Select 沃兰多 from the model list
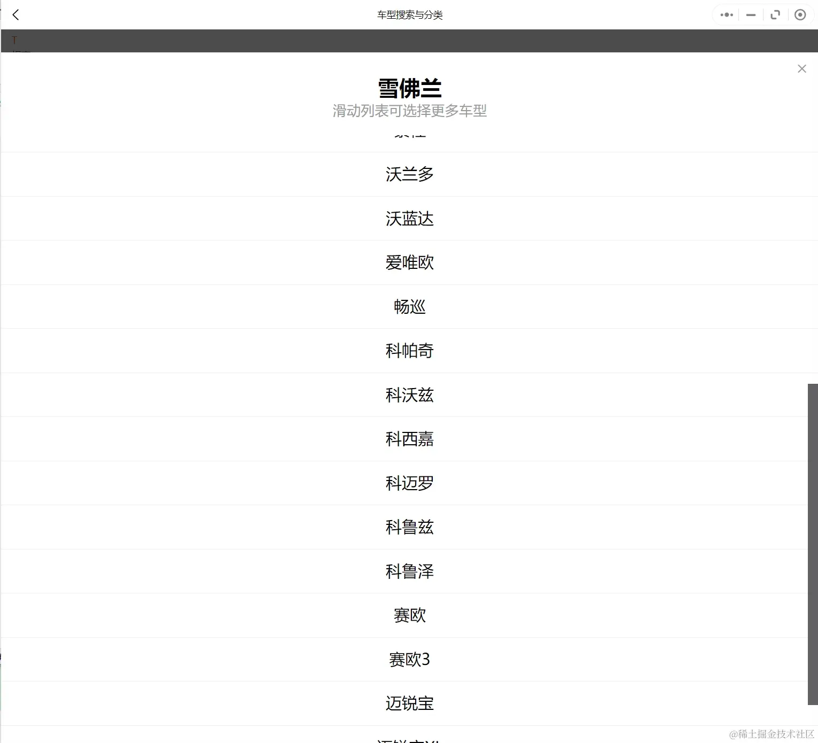This screenshot has height=743, width=818. tap(409, 174)
